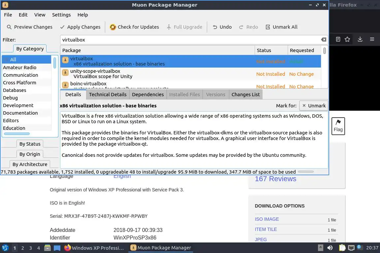Viewport: 380px width, 253px height.
Task: Click the Installed Files tab
Action: [x=184, y=95]
